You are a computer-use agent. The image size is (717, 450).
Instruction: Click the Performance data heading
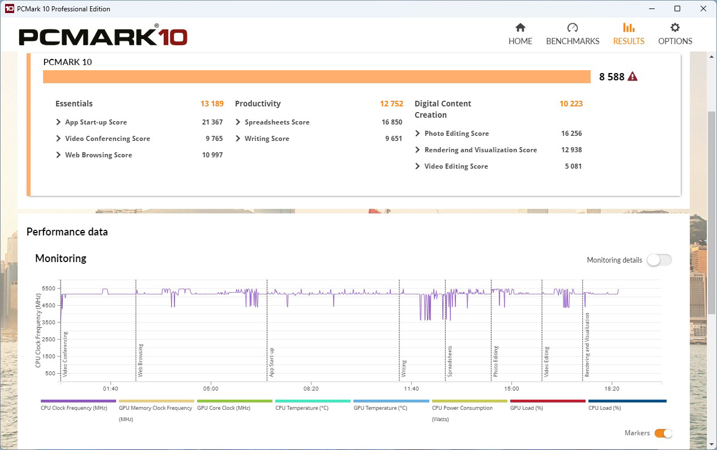tap(67, 232)
